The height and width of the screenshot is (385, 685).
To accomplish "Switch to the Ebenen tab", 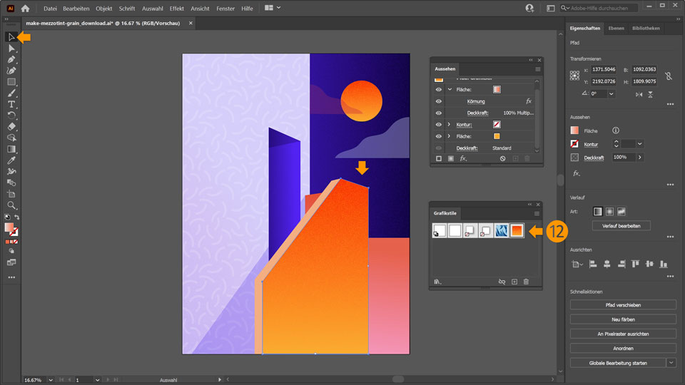I will click(x=616, y=29).
